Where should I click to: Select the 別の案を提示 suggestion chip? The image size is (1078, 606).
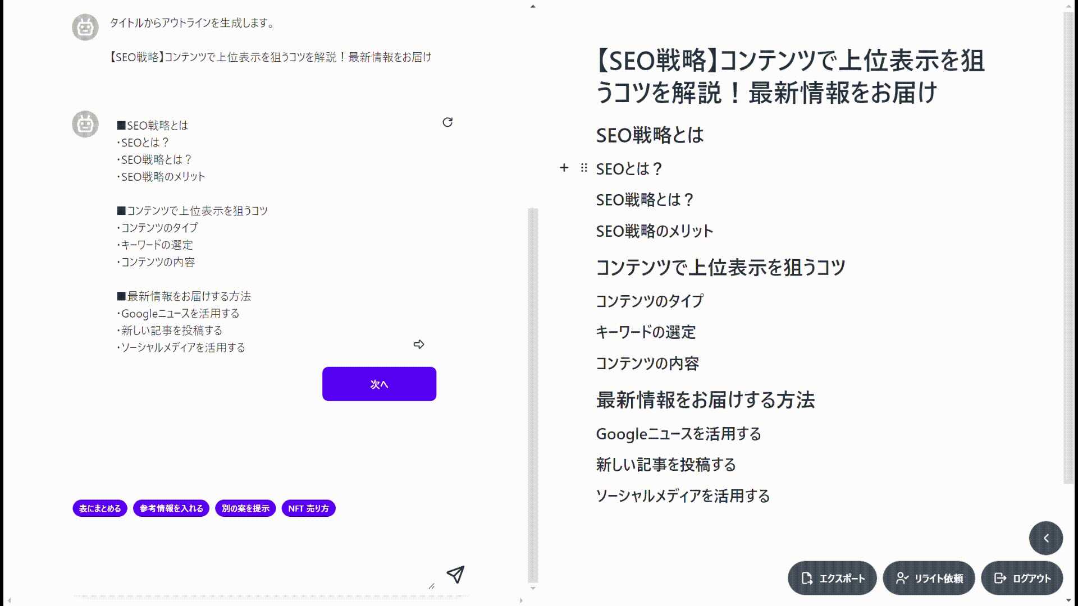click(x=245, y=508)
